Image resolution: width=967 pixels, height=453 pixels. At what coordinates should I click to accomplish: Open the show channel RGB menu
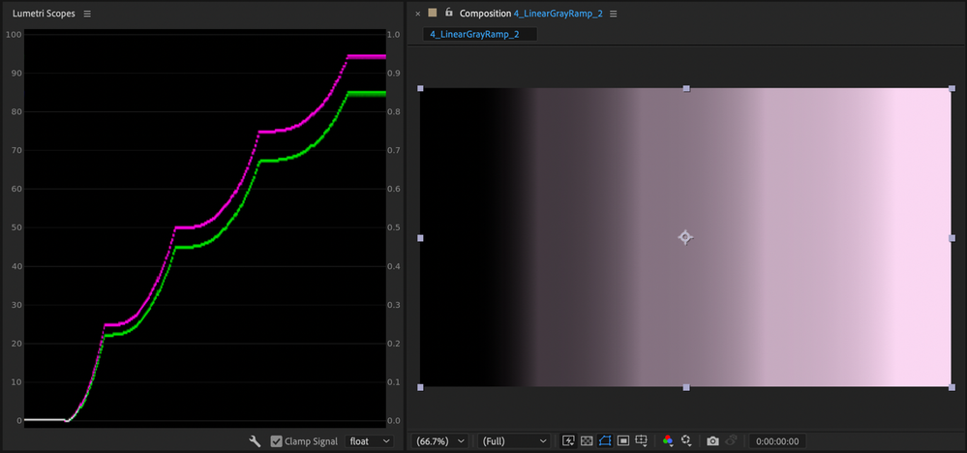[x=668, y=440]
